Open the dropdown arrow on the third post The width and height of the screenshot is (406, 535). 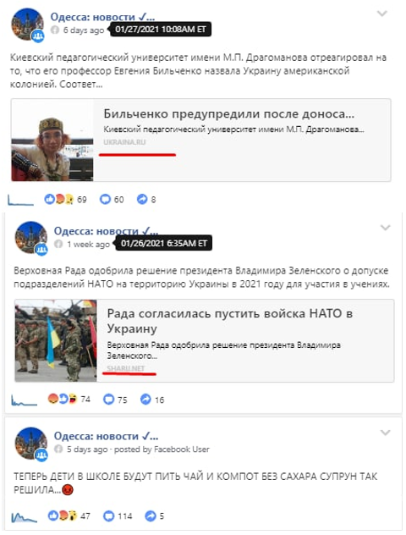pos(385,433)
